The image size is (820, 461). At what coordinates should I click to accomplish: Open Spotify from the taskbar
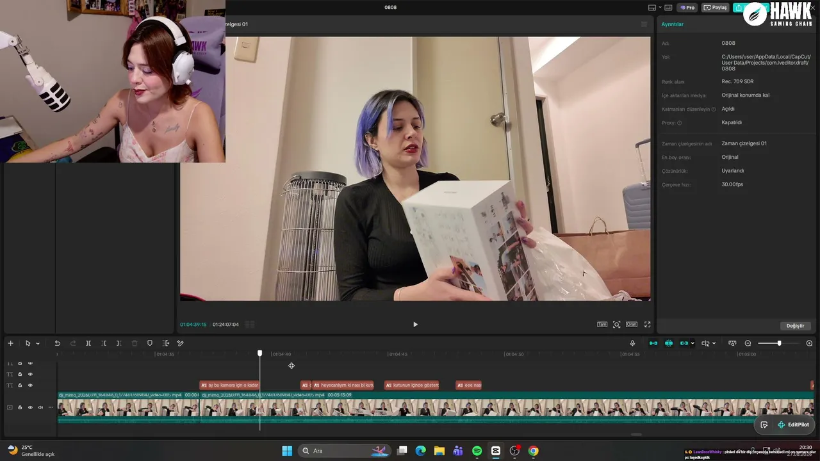tap(477, 451)
